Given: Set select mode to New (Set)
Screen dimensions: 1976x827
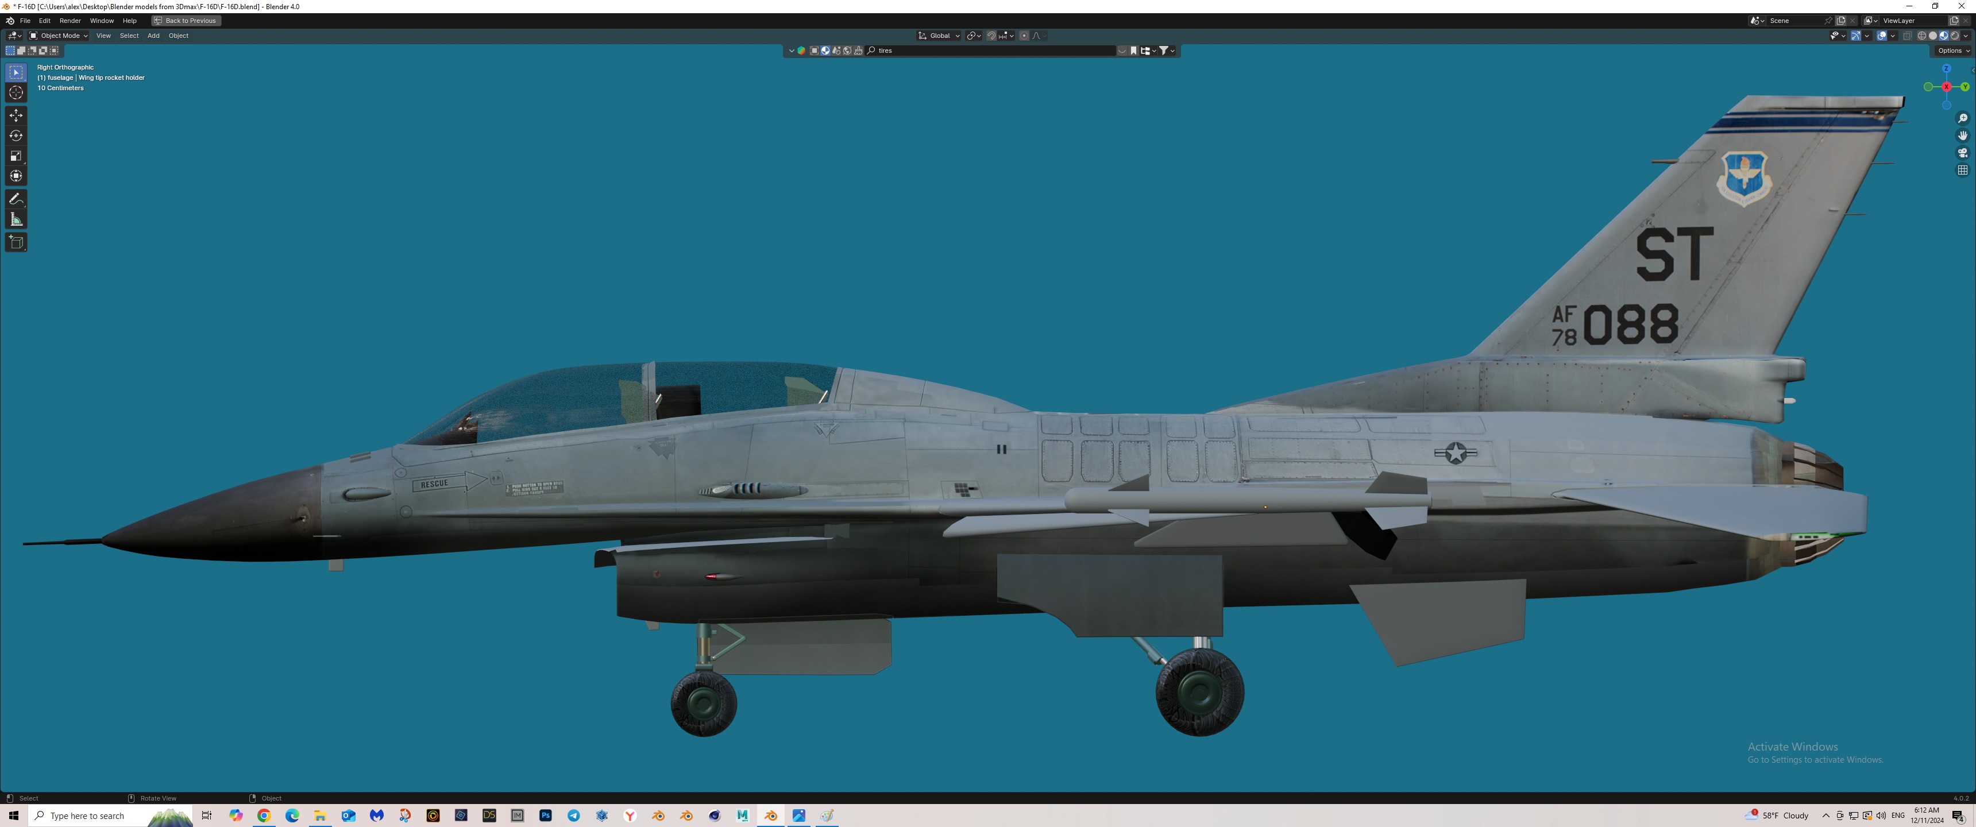Looking at the screenshot, I should coord(11,51).
